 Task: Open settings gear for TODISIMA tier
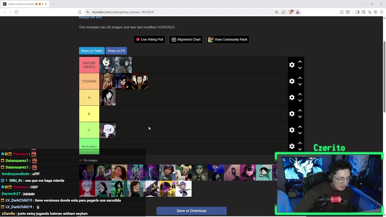click(x=292, y=81)
